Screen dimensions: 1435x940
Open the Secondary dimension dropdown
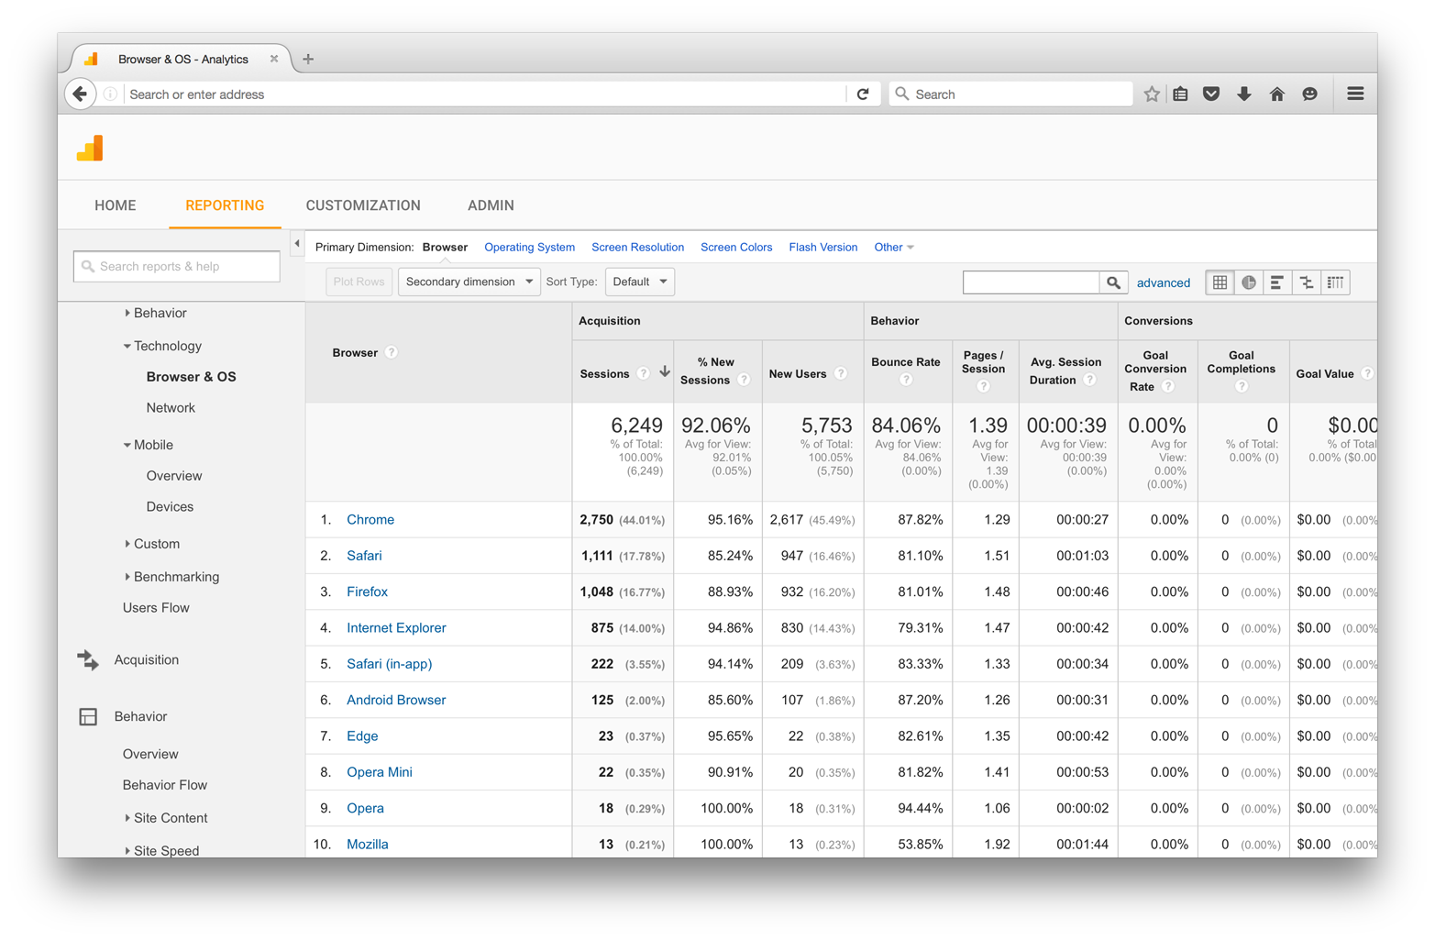point(469,282)
